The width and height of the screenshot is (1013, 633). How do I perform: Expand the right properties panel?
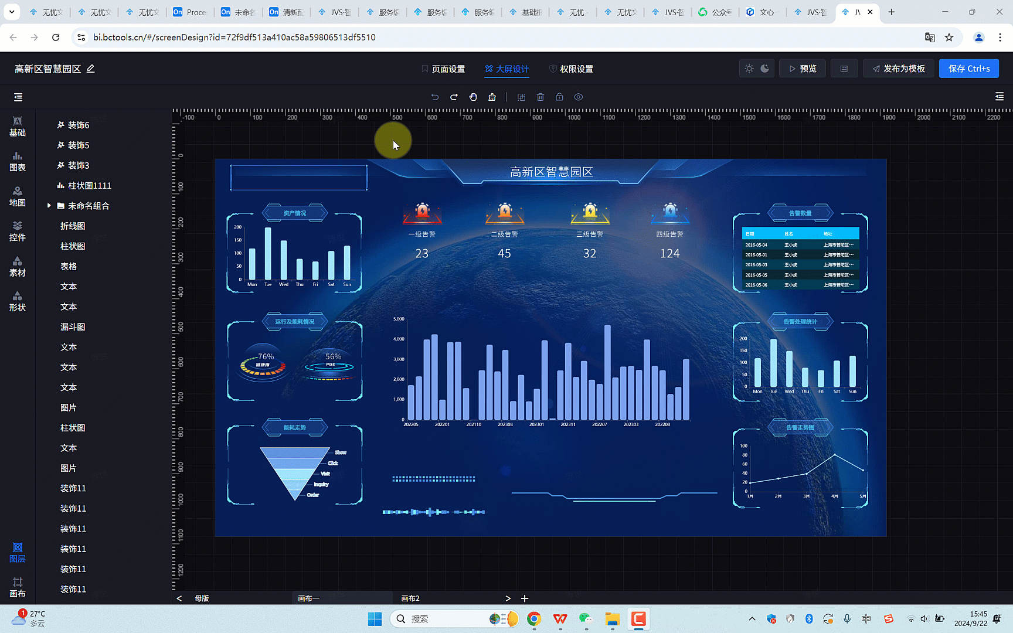click(1000, 97)
